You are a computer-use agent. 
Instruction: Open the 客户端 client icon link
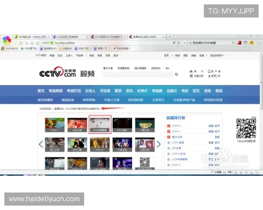point(214,71)
